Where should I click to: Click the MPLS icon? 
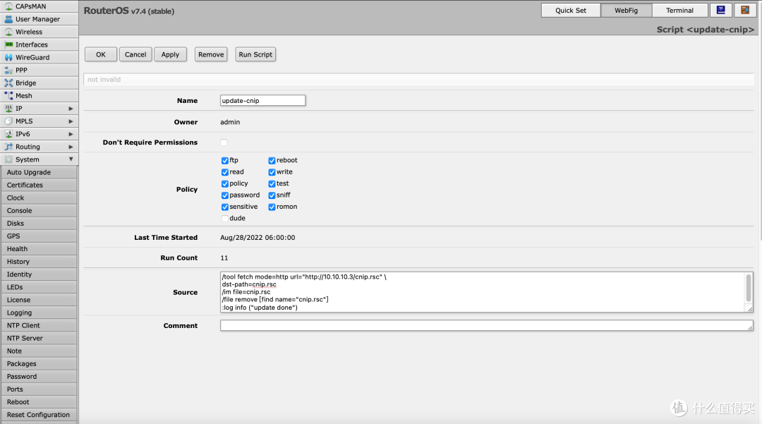[8, 121]
